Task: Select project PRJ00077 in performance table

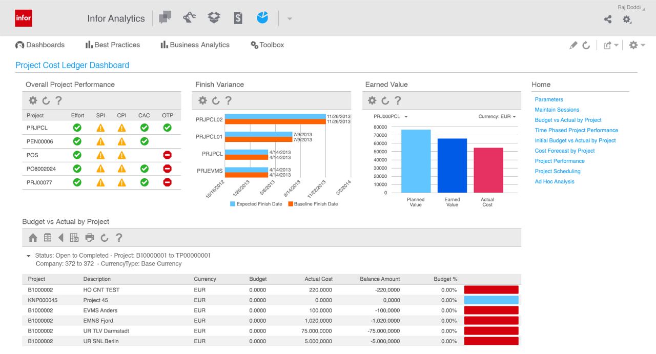Action: (x=40, y=182)
